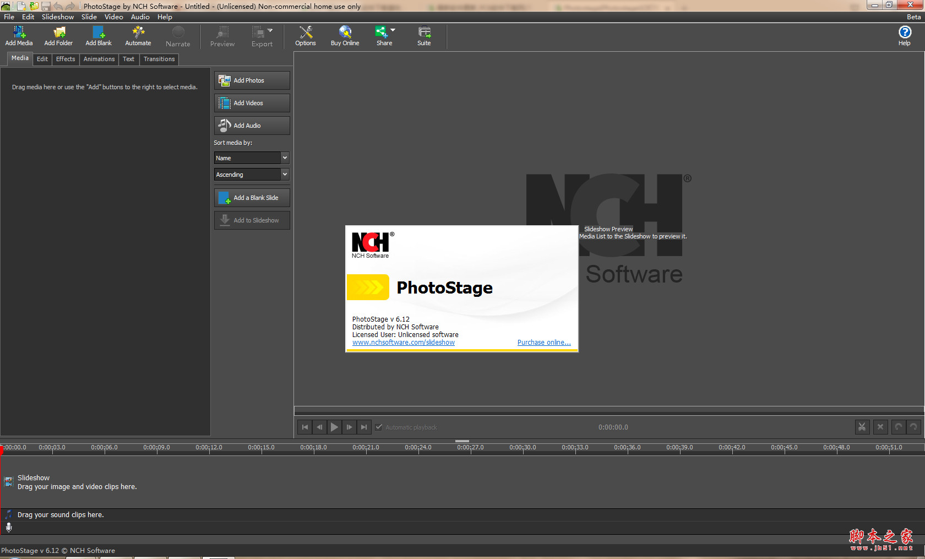Viewport: 925px width, 559px height.
Task: Click the Narrate record button
Action: click(178, 36)
